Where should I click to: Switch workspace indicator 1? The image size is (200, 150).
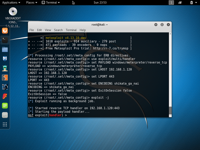(171, 2)
